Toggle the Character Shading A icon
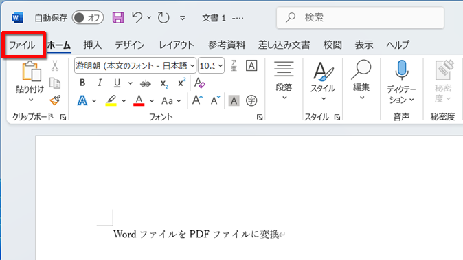Screen dimensions: 463x260 point(234,101)
